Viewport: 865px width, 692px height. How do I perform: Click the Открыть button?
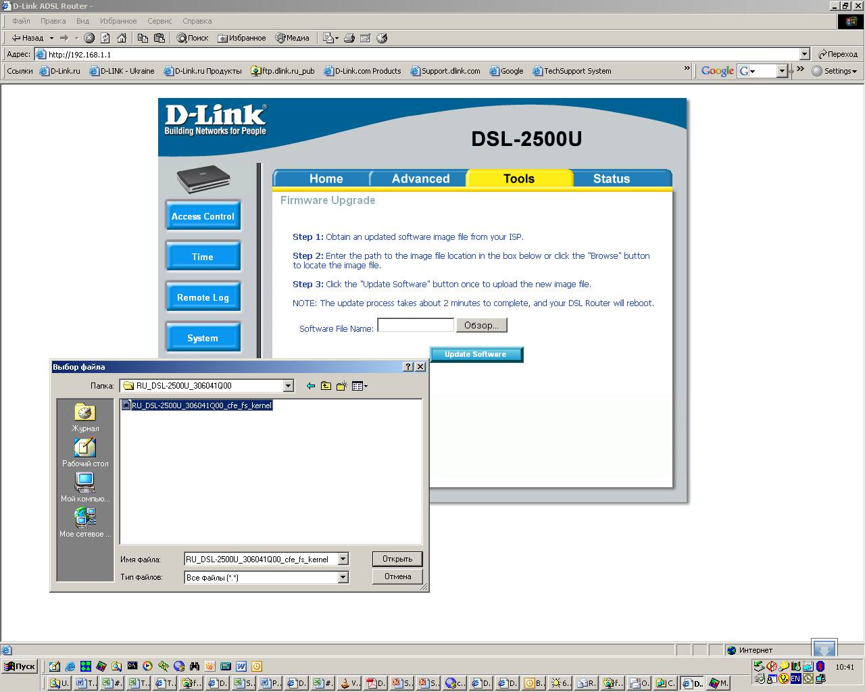click(x=397, y=559)
